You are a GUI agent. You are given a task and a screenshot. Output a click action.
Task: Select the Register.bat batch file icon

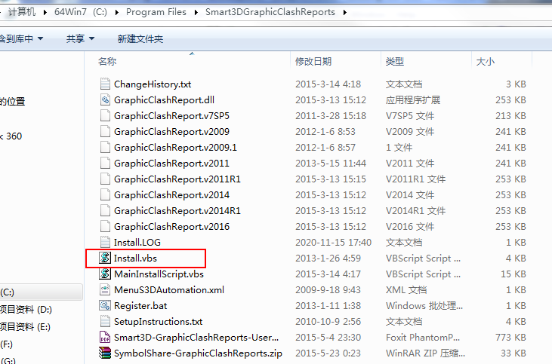tap(105, 305)
